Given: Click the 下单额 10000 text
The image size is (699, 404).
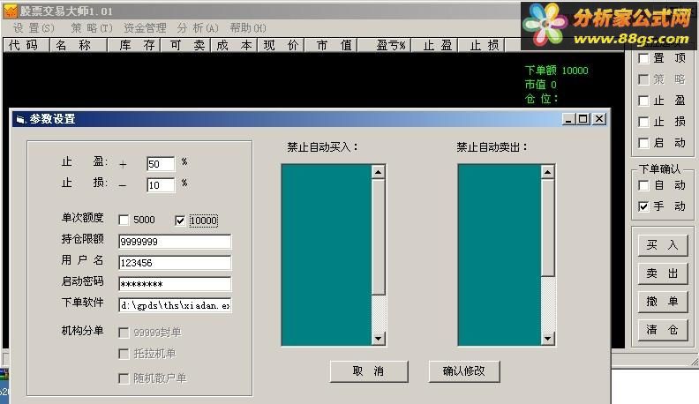Looking at the screenshot, I should point(556,71).
